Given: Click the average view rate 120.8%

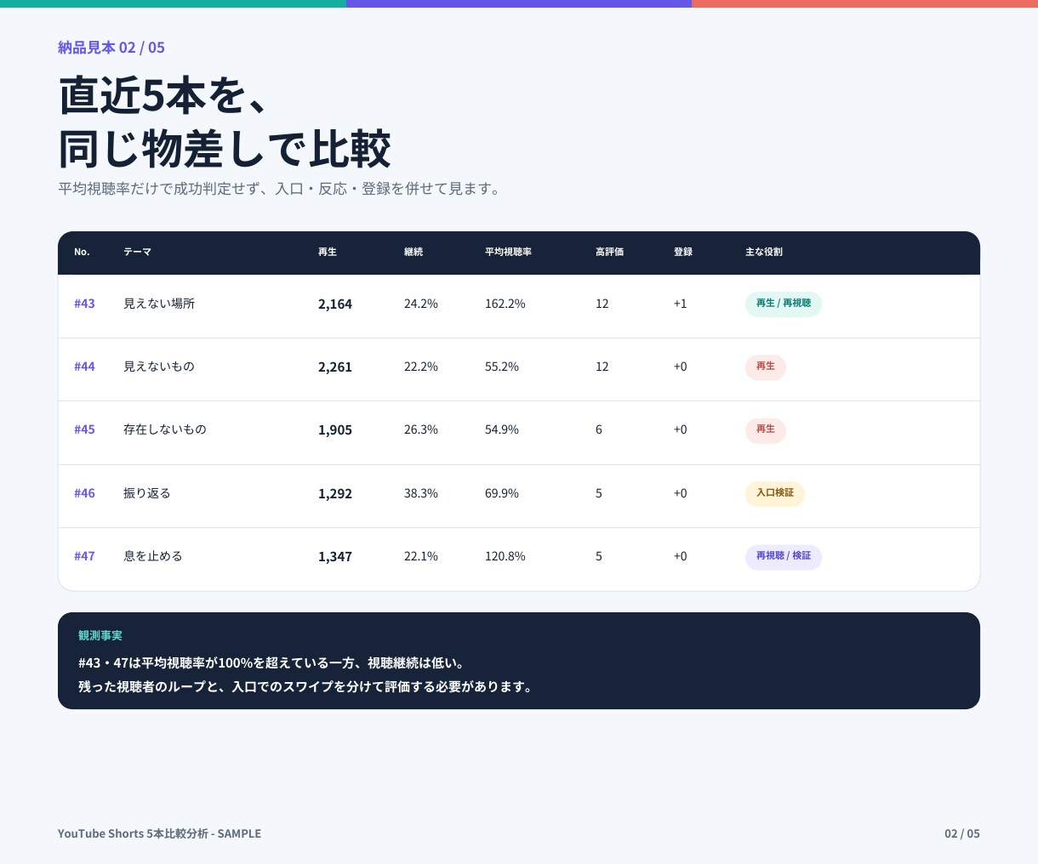Looking at the screenshot, I should coord(505,556).
